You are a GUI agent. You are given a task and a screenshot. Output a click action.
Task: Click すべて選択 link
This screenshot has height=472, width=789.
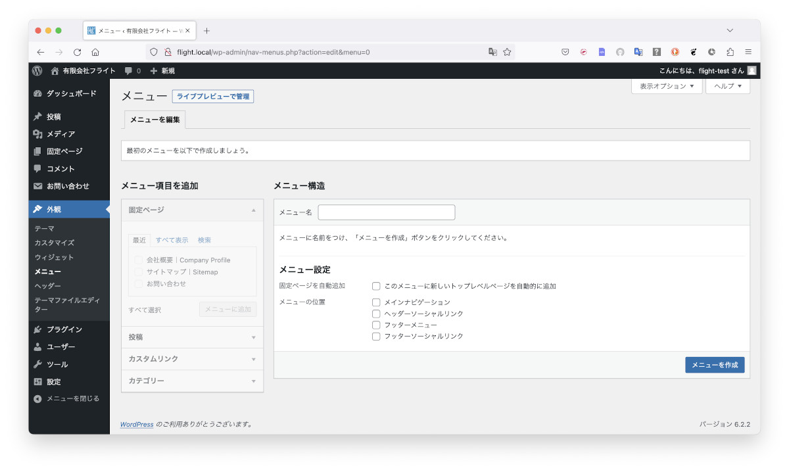tap(145, 310)
